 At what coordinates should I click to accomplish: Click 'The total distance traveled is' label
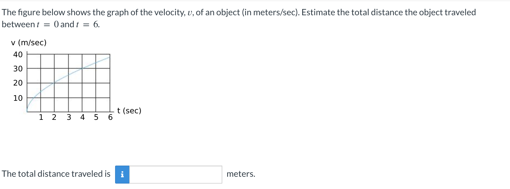[x=56, y=174]
